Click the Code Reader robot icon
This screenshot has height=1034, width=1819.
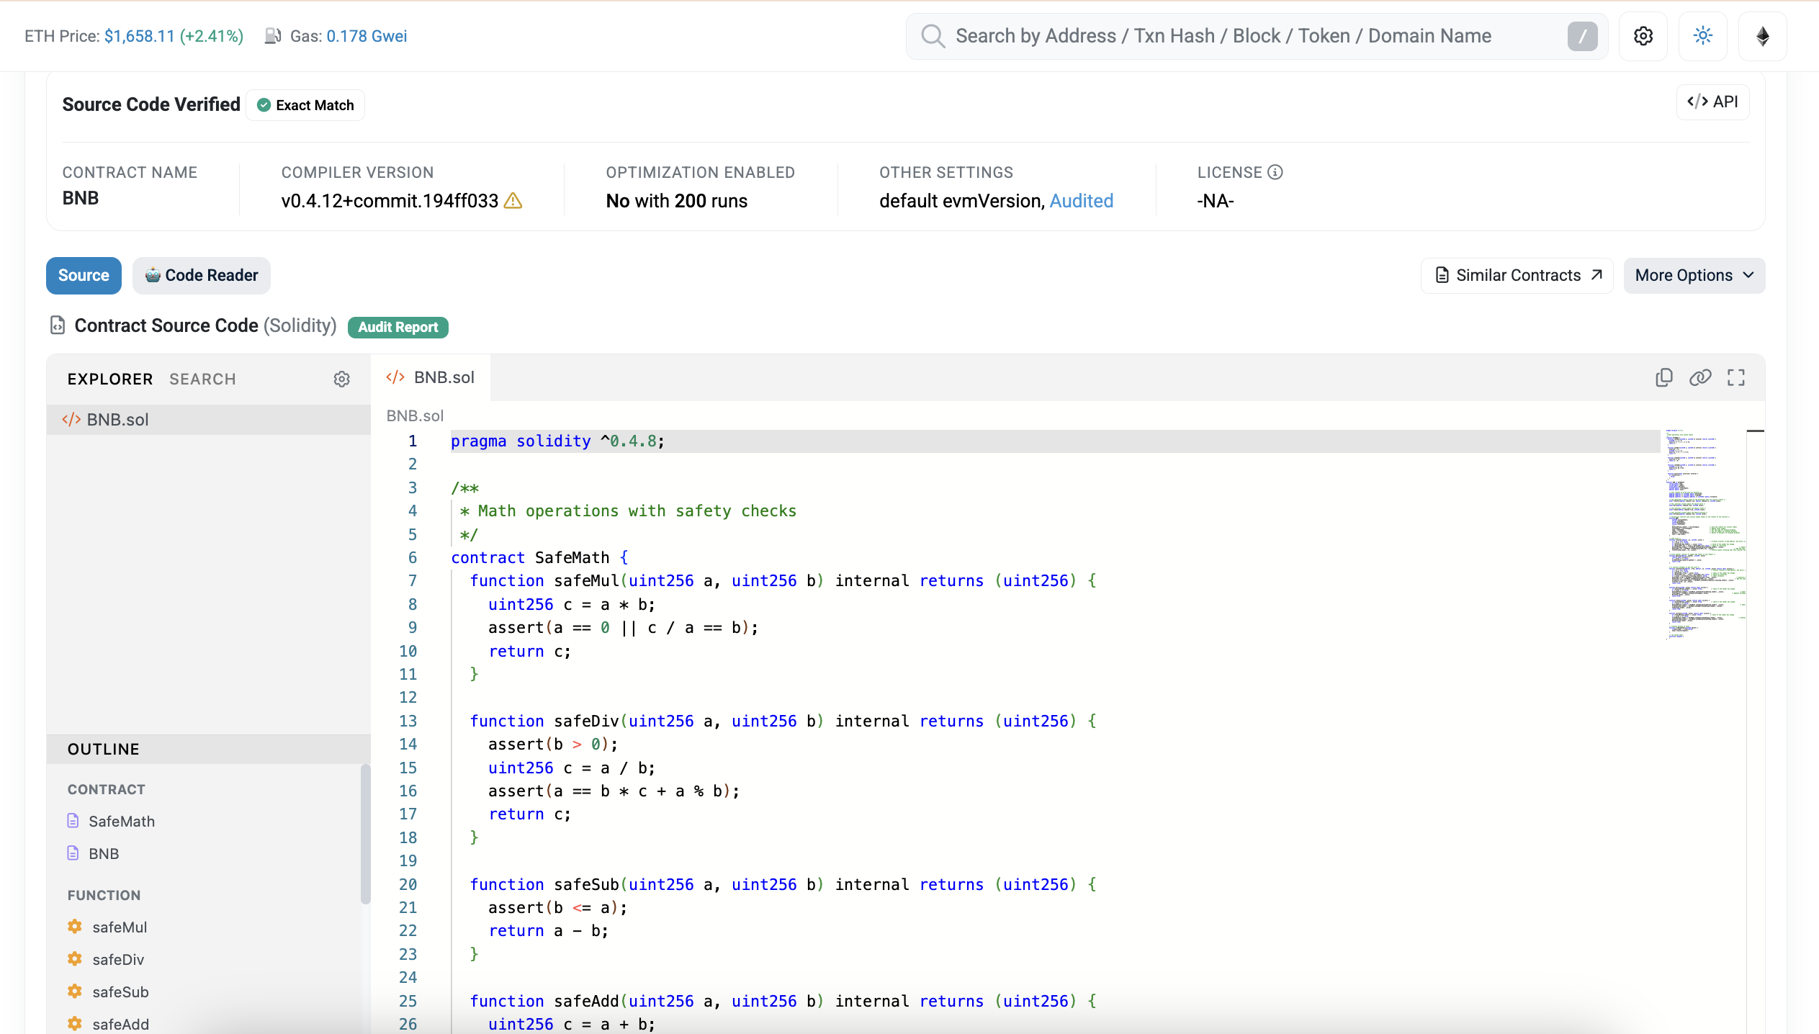point(153,275)
